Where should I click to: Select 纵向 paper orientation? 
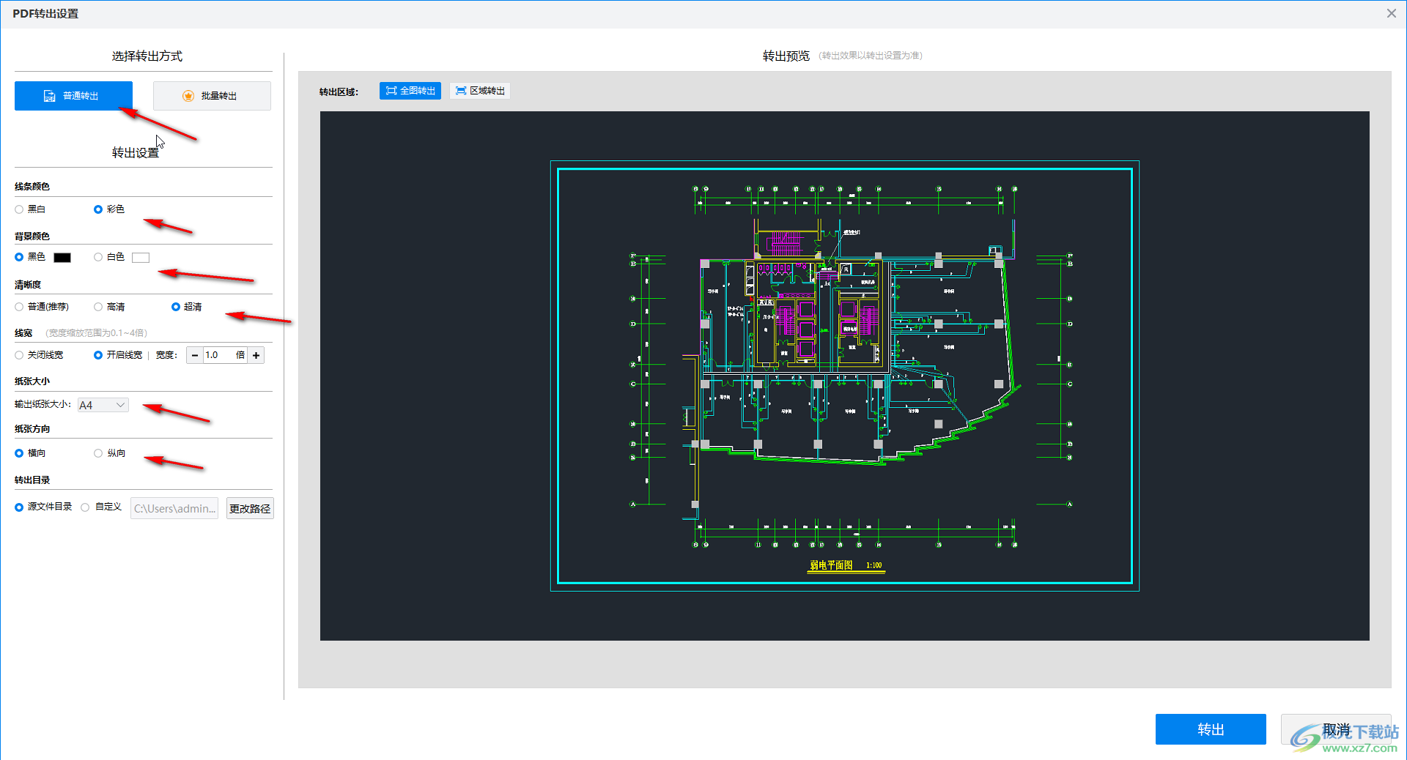(x=98, y=453)
